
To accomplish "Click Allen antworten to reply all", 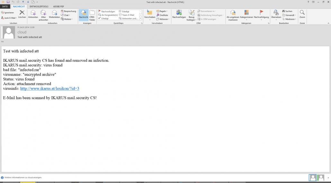I will coord(43,15).
